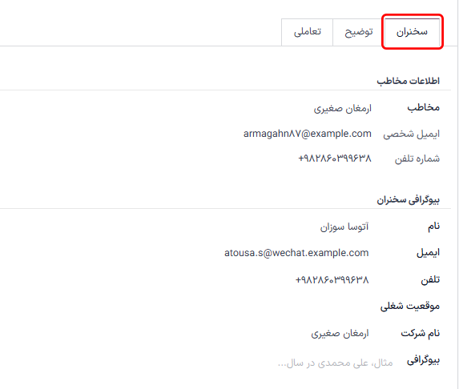459x389 pixels.
Task: Open the تعاملی tab
Action: coord(307,32)
